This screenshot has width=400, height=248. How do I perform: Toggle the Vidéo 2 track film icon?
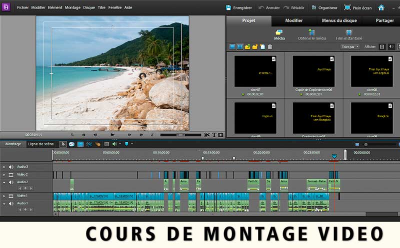click(x=11, y=175)
